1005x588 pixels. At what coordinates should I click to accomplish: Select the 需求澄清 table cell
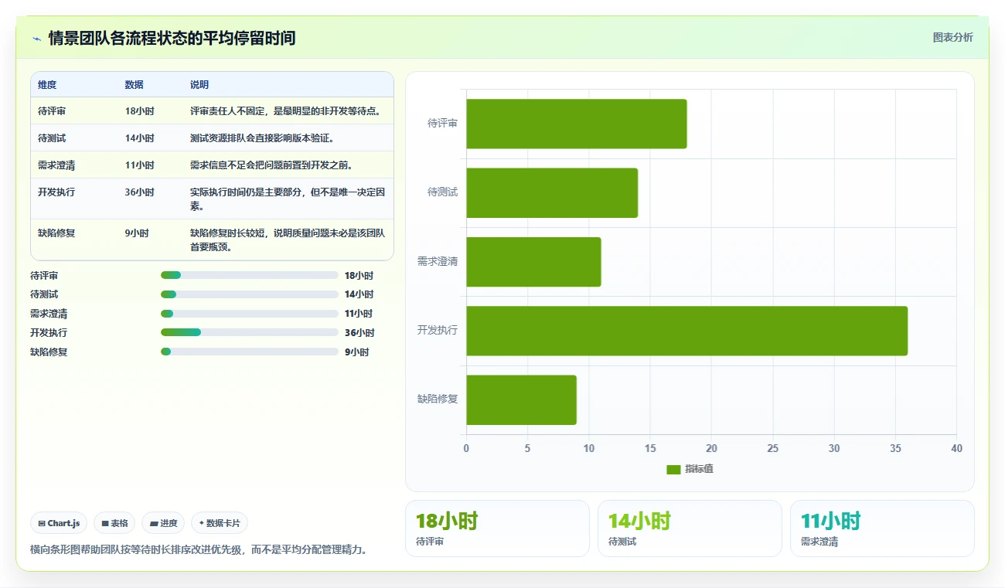point(74,165)
